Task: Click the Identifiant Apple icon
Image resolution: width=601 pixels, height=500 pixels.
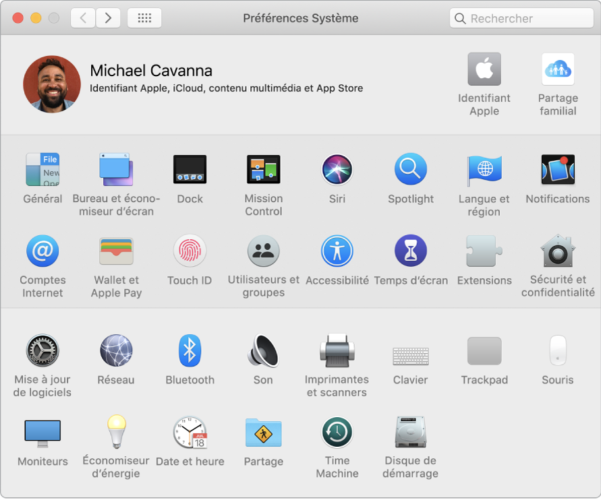Action: [484, 69]
